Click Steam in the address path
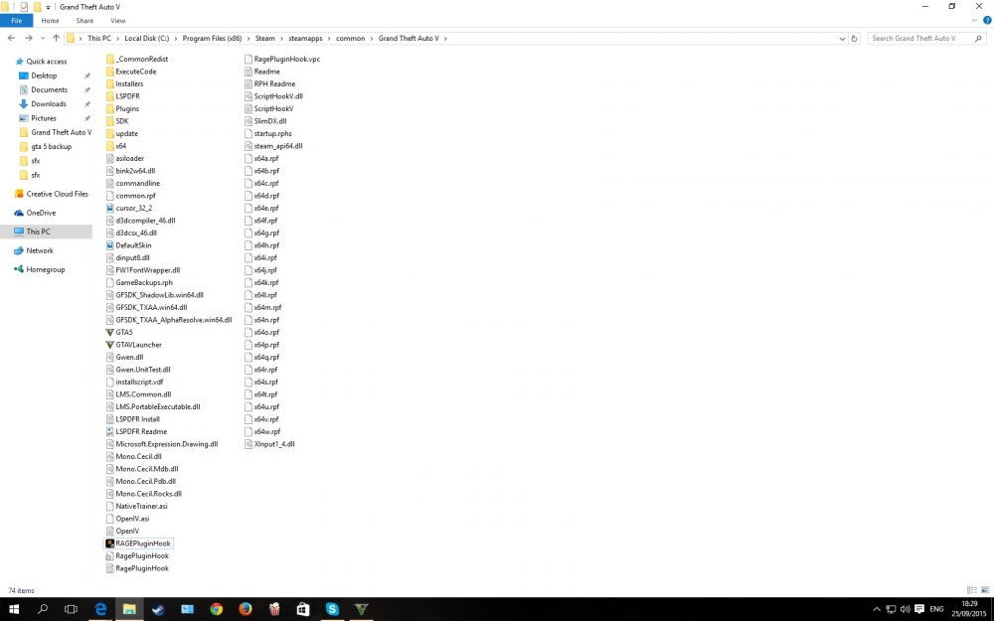 pyautogui.click(x=265, y=39)
